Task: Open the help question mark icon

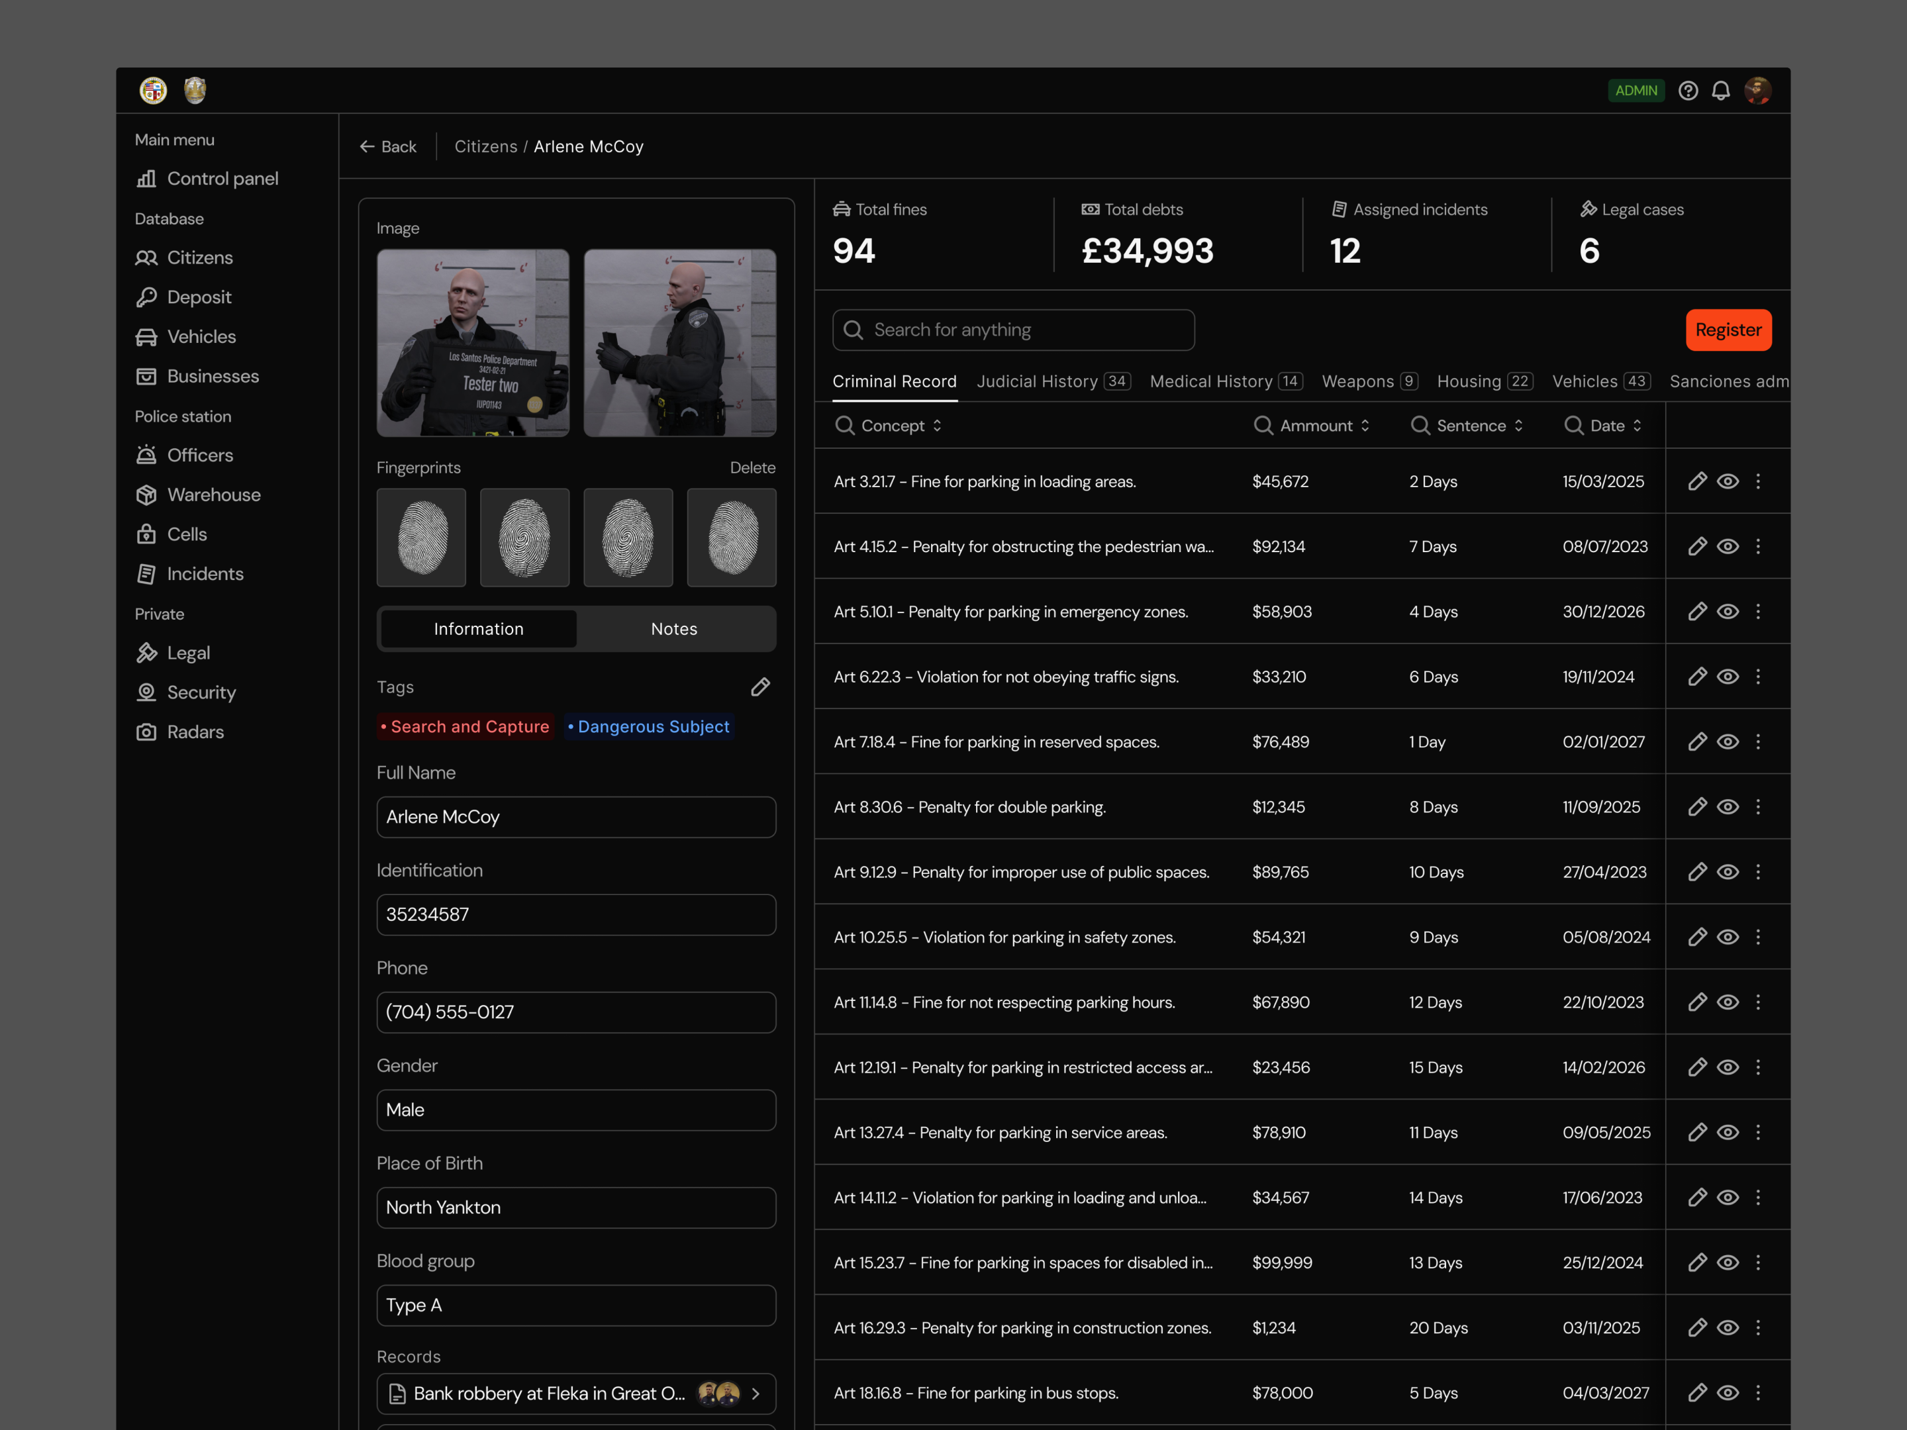Action: (x=1688, y=91)
